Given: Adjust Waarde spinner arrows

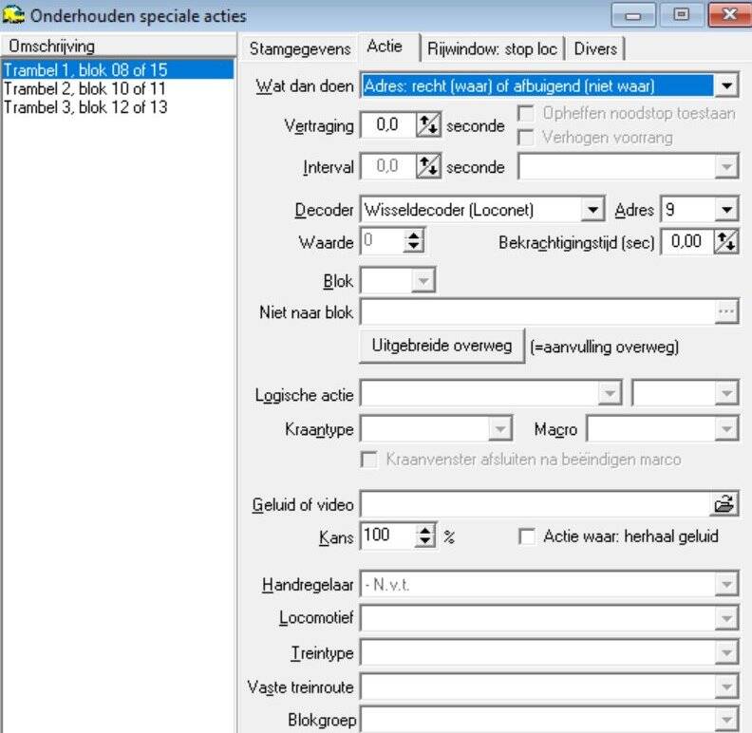Looking at the screenshot, I should 413,241.
